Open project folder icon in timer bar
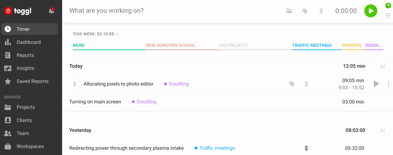This screenshot has height=155, width=393. (x=289, y=11)
